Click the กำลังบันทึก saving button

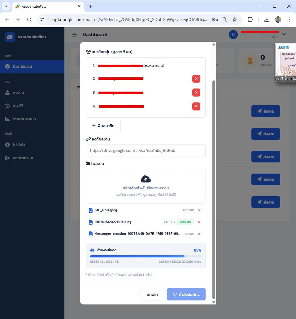click(186, 294)
